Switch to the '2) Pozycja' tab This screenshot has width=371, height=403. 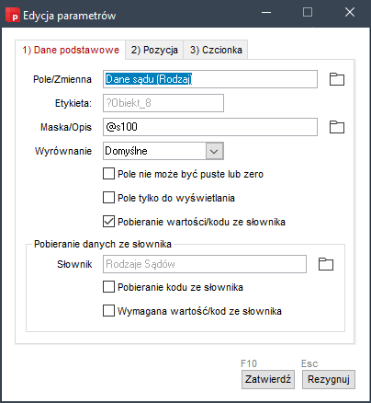154,50
